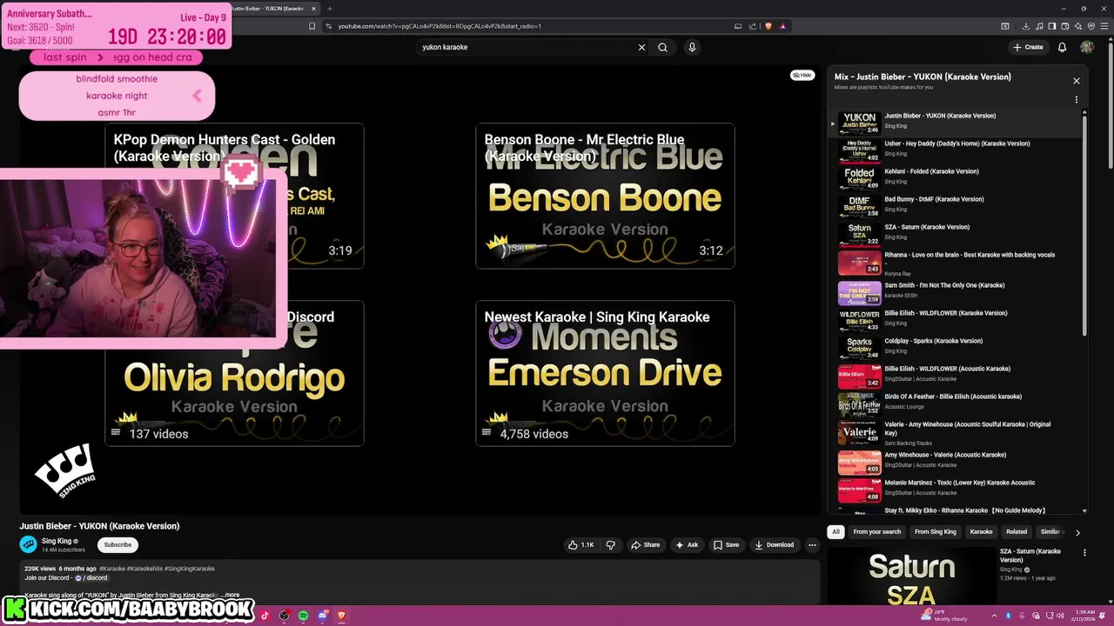Click the share-page icon in the address bar

(x=753, y=26)
